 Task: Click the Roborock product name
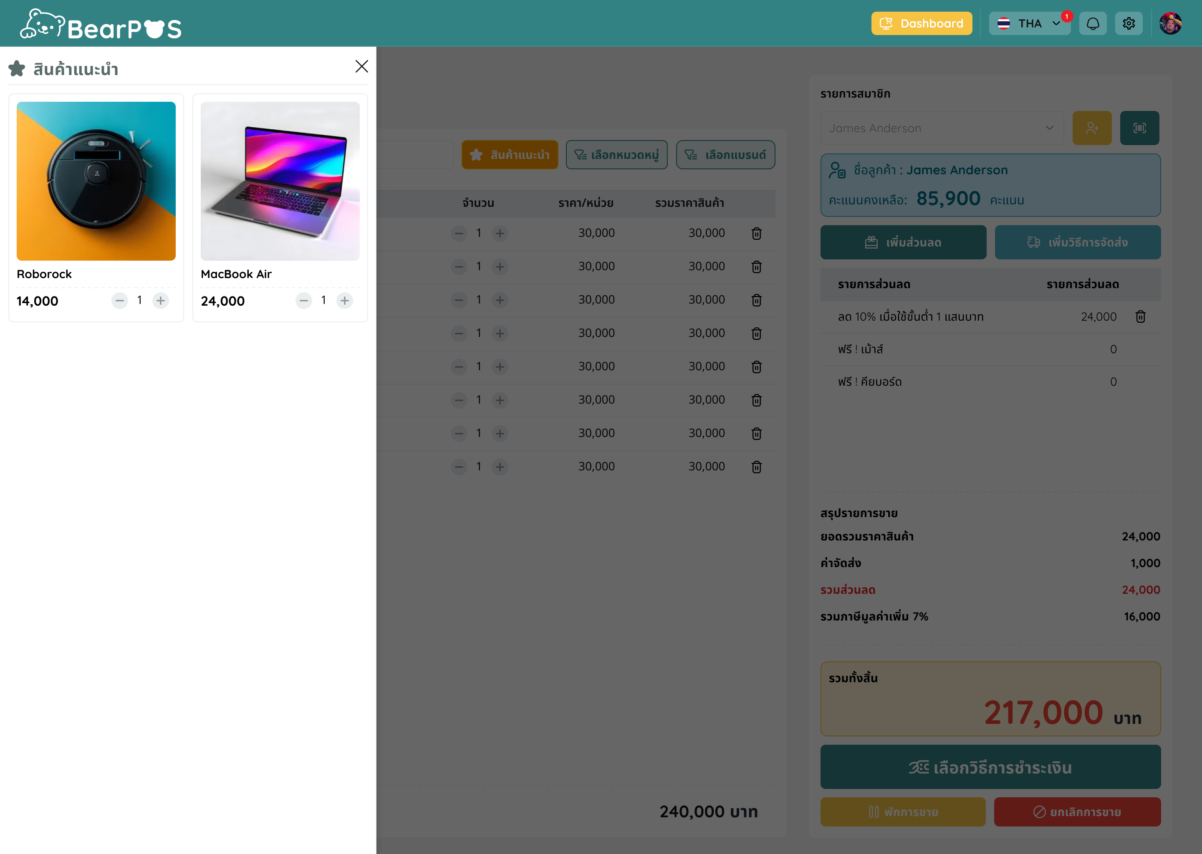(x=44, y=274)
